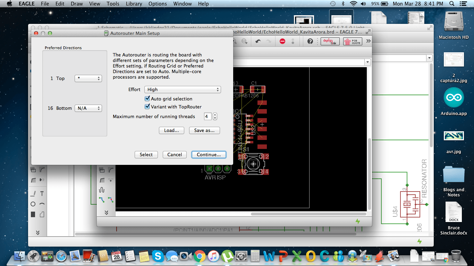Select the Circle tool in schematic palette
474x266 pixels.
click(x=33, y=204)
